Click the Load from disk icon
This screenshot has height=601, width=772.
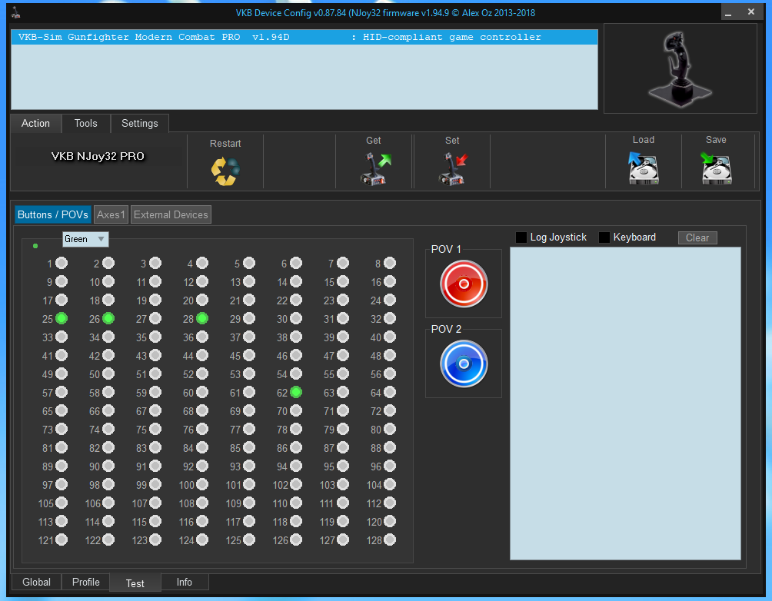point(643,168)
